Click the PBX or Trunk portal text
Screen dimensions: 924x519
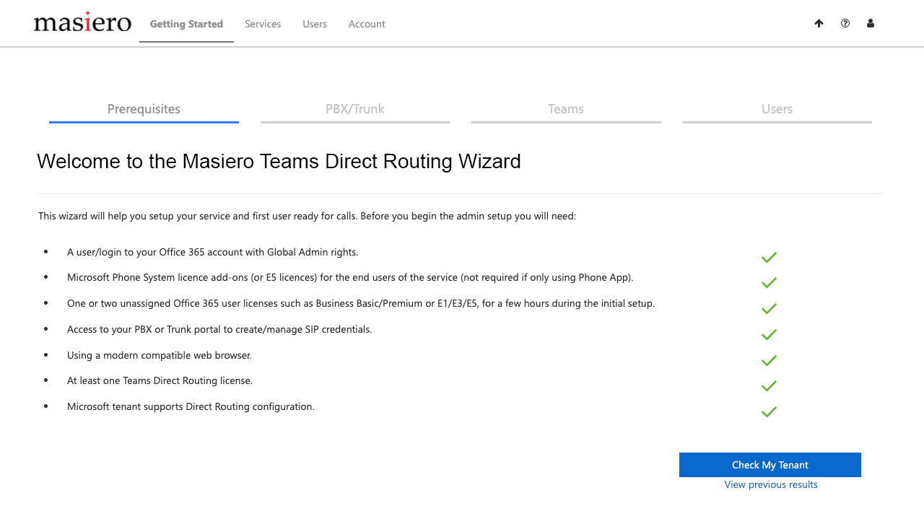coord(219,329)
